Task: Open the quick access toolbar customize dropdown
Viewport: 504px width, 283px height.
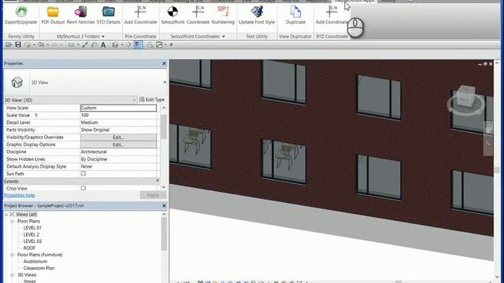Action: coord(172,45)
